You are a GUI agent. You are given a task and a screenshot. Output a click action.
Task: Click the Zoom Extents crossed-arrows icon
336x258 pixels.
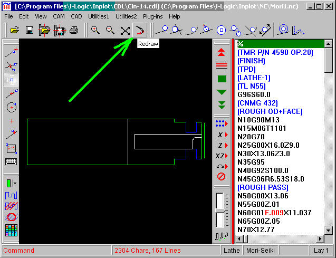[x=125, y=30]
